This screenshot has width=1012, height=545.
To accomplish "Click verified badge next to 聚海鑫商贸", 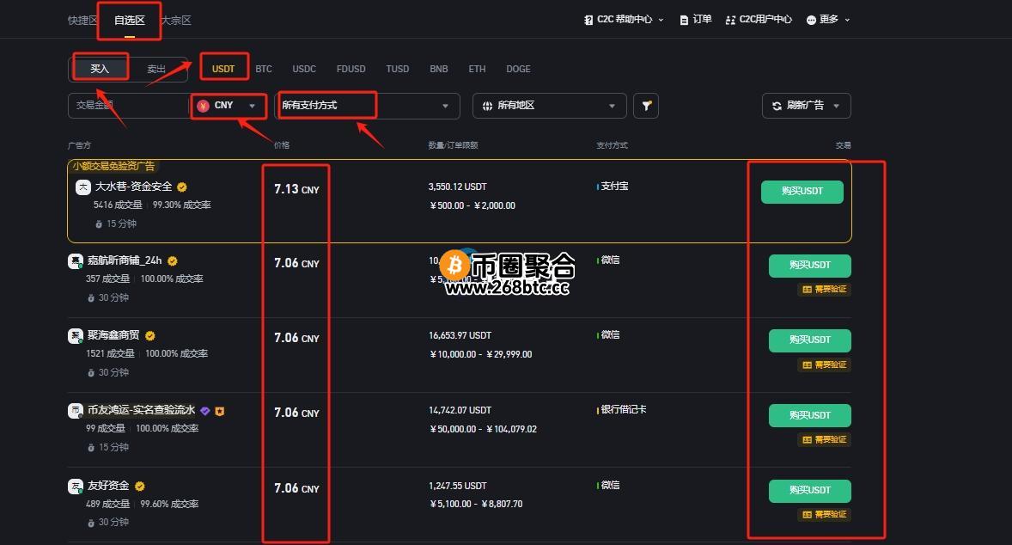I will [x=150, y=336].
